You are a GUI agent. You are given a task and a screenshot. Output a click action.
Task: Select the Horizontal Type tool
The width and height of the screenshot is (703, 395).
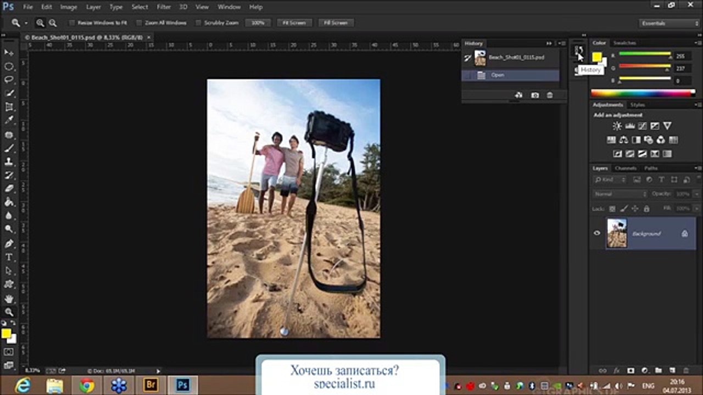(9, 257)
